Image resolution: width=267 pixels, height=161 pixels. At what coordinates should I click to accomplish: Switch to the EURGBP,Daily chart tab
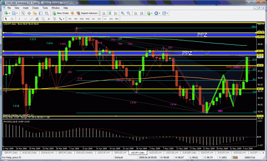tap(190, 152)
